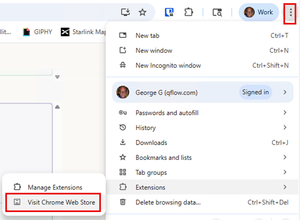This screenshot has height=220, width=300.
Task: Open the Extensions puzzle-piece toolbar icon
Action: pos(188,13)
